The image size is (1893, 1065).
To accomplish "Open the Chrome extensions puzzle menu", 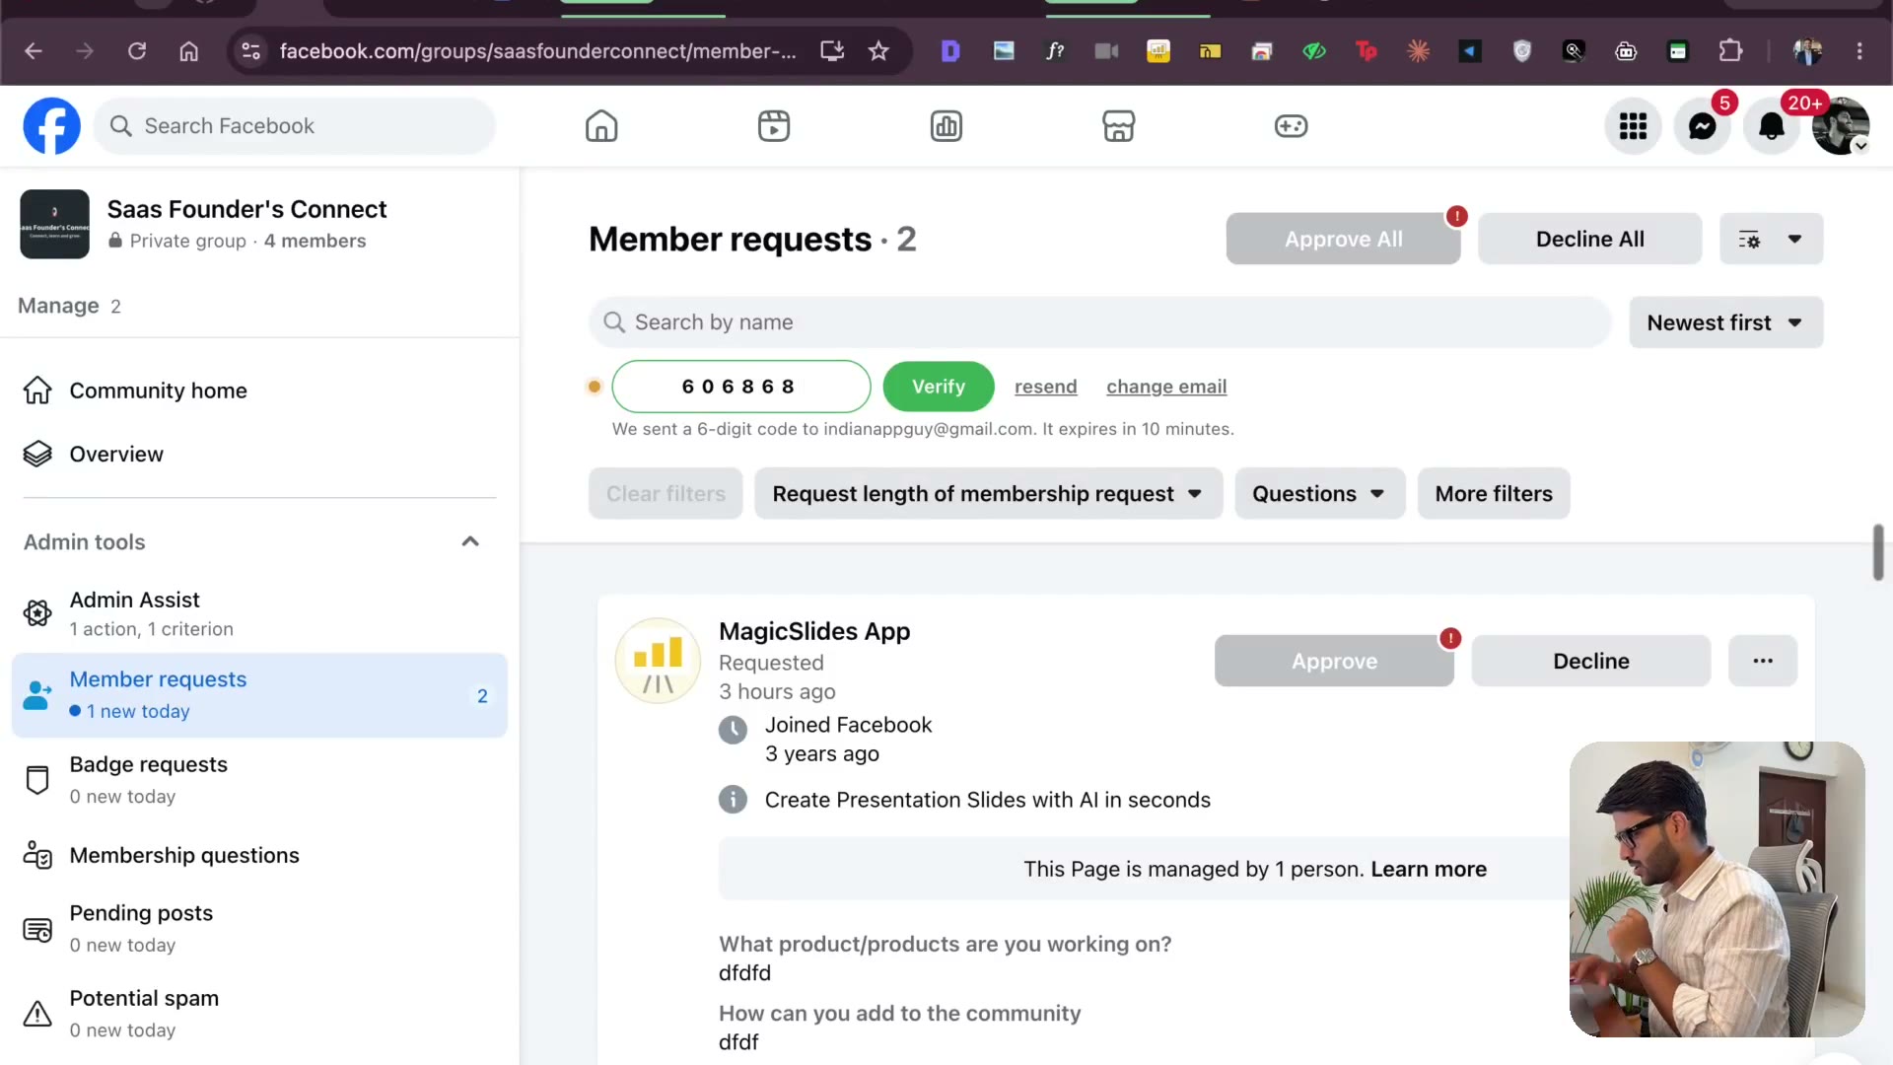I will pos(1730,51).
